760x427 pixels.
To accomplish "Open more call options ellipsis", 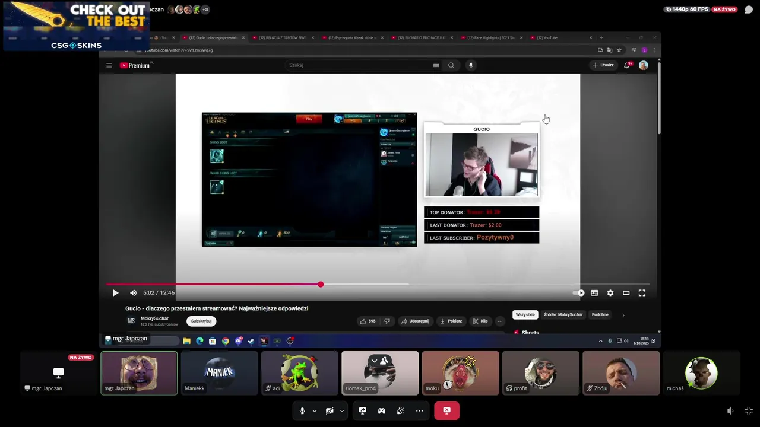I will click(x=420, y=410).
